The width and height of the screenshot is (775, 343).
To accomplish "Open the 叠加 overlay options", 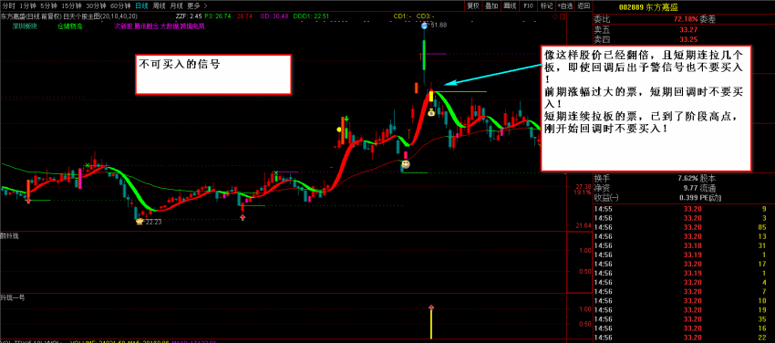I will point(491,6).
